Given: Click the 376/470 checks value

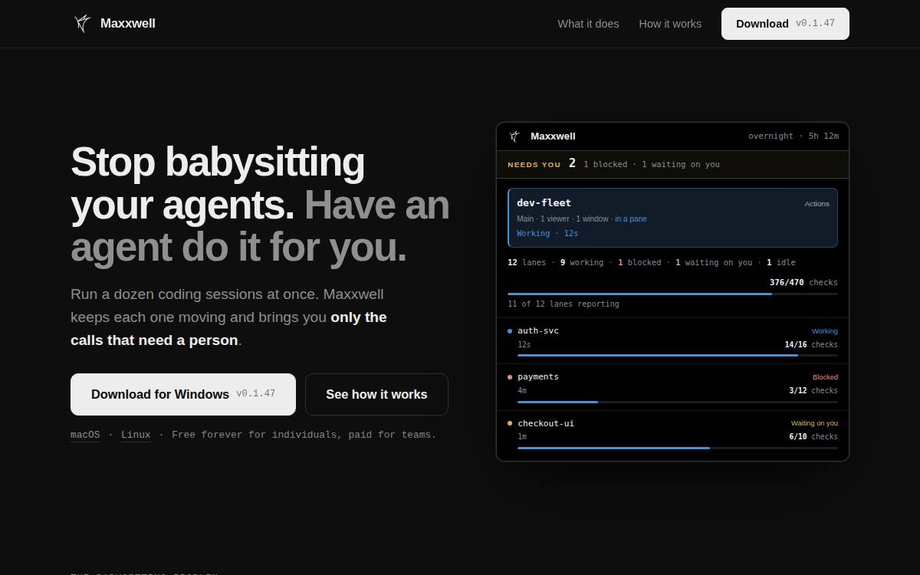Looking at the screenshot, I should pyautogui.click(x=803, y=282).
